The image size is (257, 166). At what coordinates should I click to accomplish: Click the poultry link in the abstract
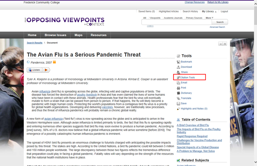click(81, 95)
